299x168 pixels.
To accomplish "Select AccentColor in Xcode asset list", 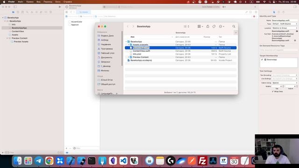I will pyautogui.click(x=77, y=22).
